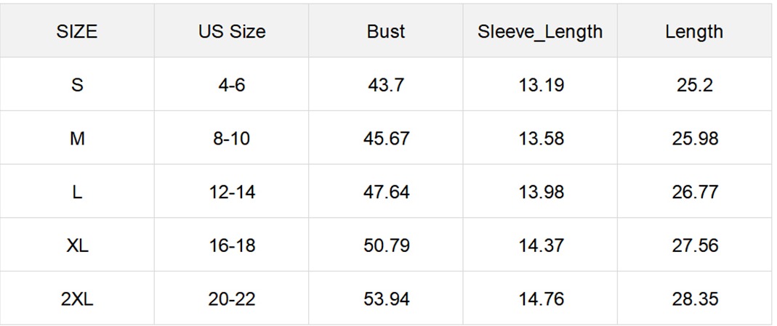Select the S size row label
The width and height of the screenshot is (777, 326).
(x=77, y=85)
